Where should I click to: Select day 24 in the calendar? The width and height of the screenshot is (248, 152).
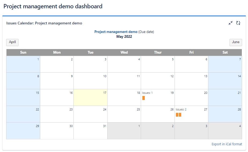(x=90, y=114)
